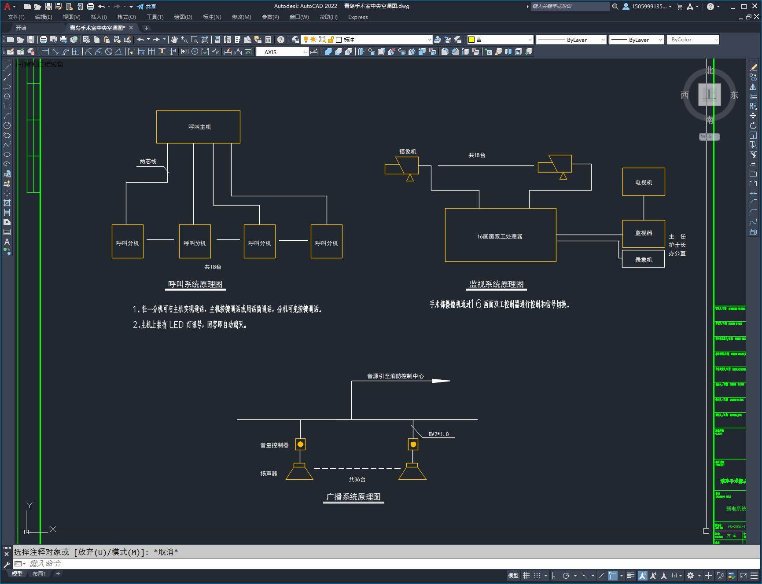Select the Hatch draw tool
The image size is (762, 584).
[7, 203]
